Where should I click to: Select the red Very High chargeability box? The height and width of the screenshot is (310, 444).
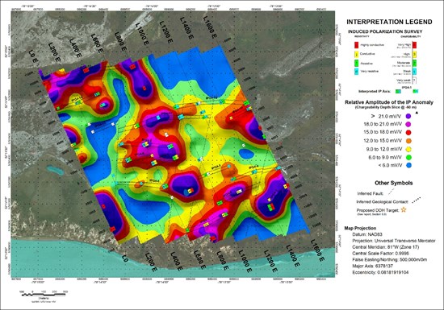tap(414, 45)
